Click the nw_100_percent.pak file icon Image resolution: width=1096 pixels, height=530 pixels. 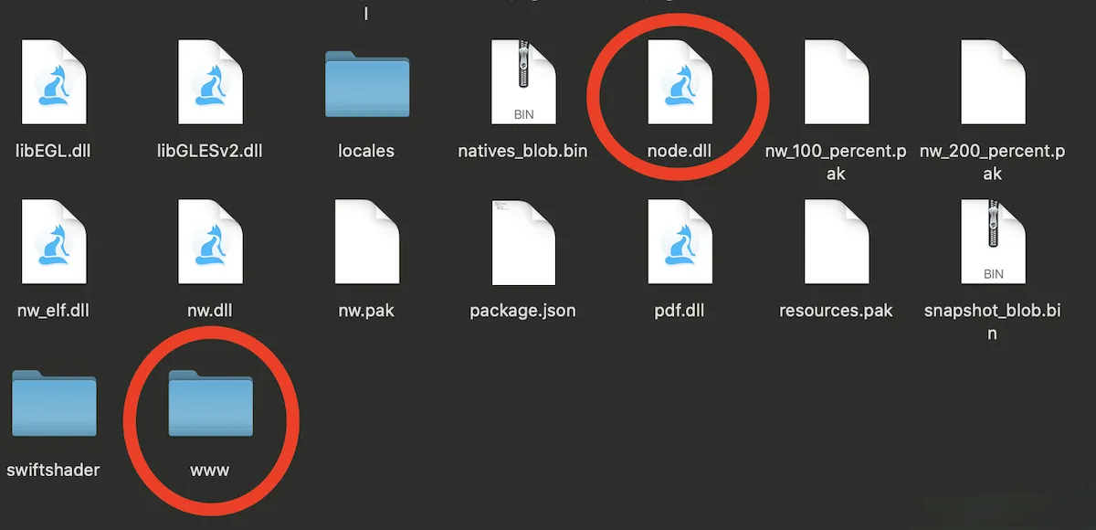tap(836, 83)
